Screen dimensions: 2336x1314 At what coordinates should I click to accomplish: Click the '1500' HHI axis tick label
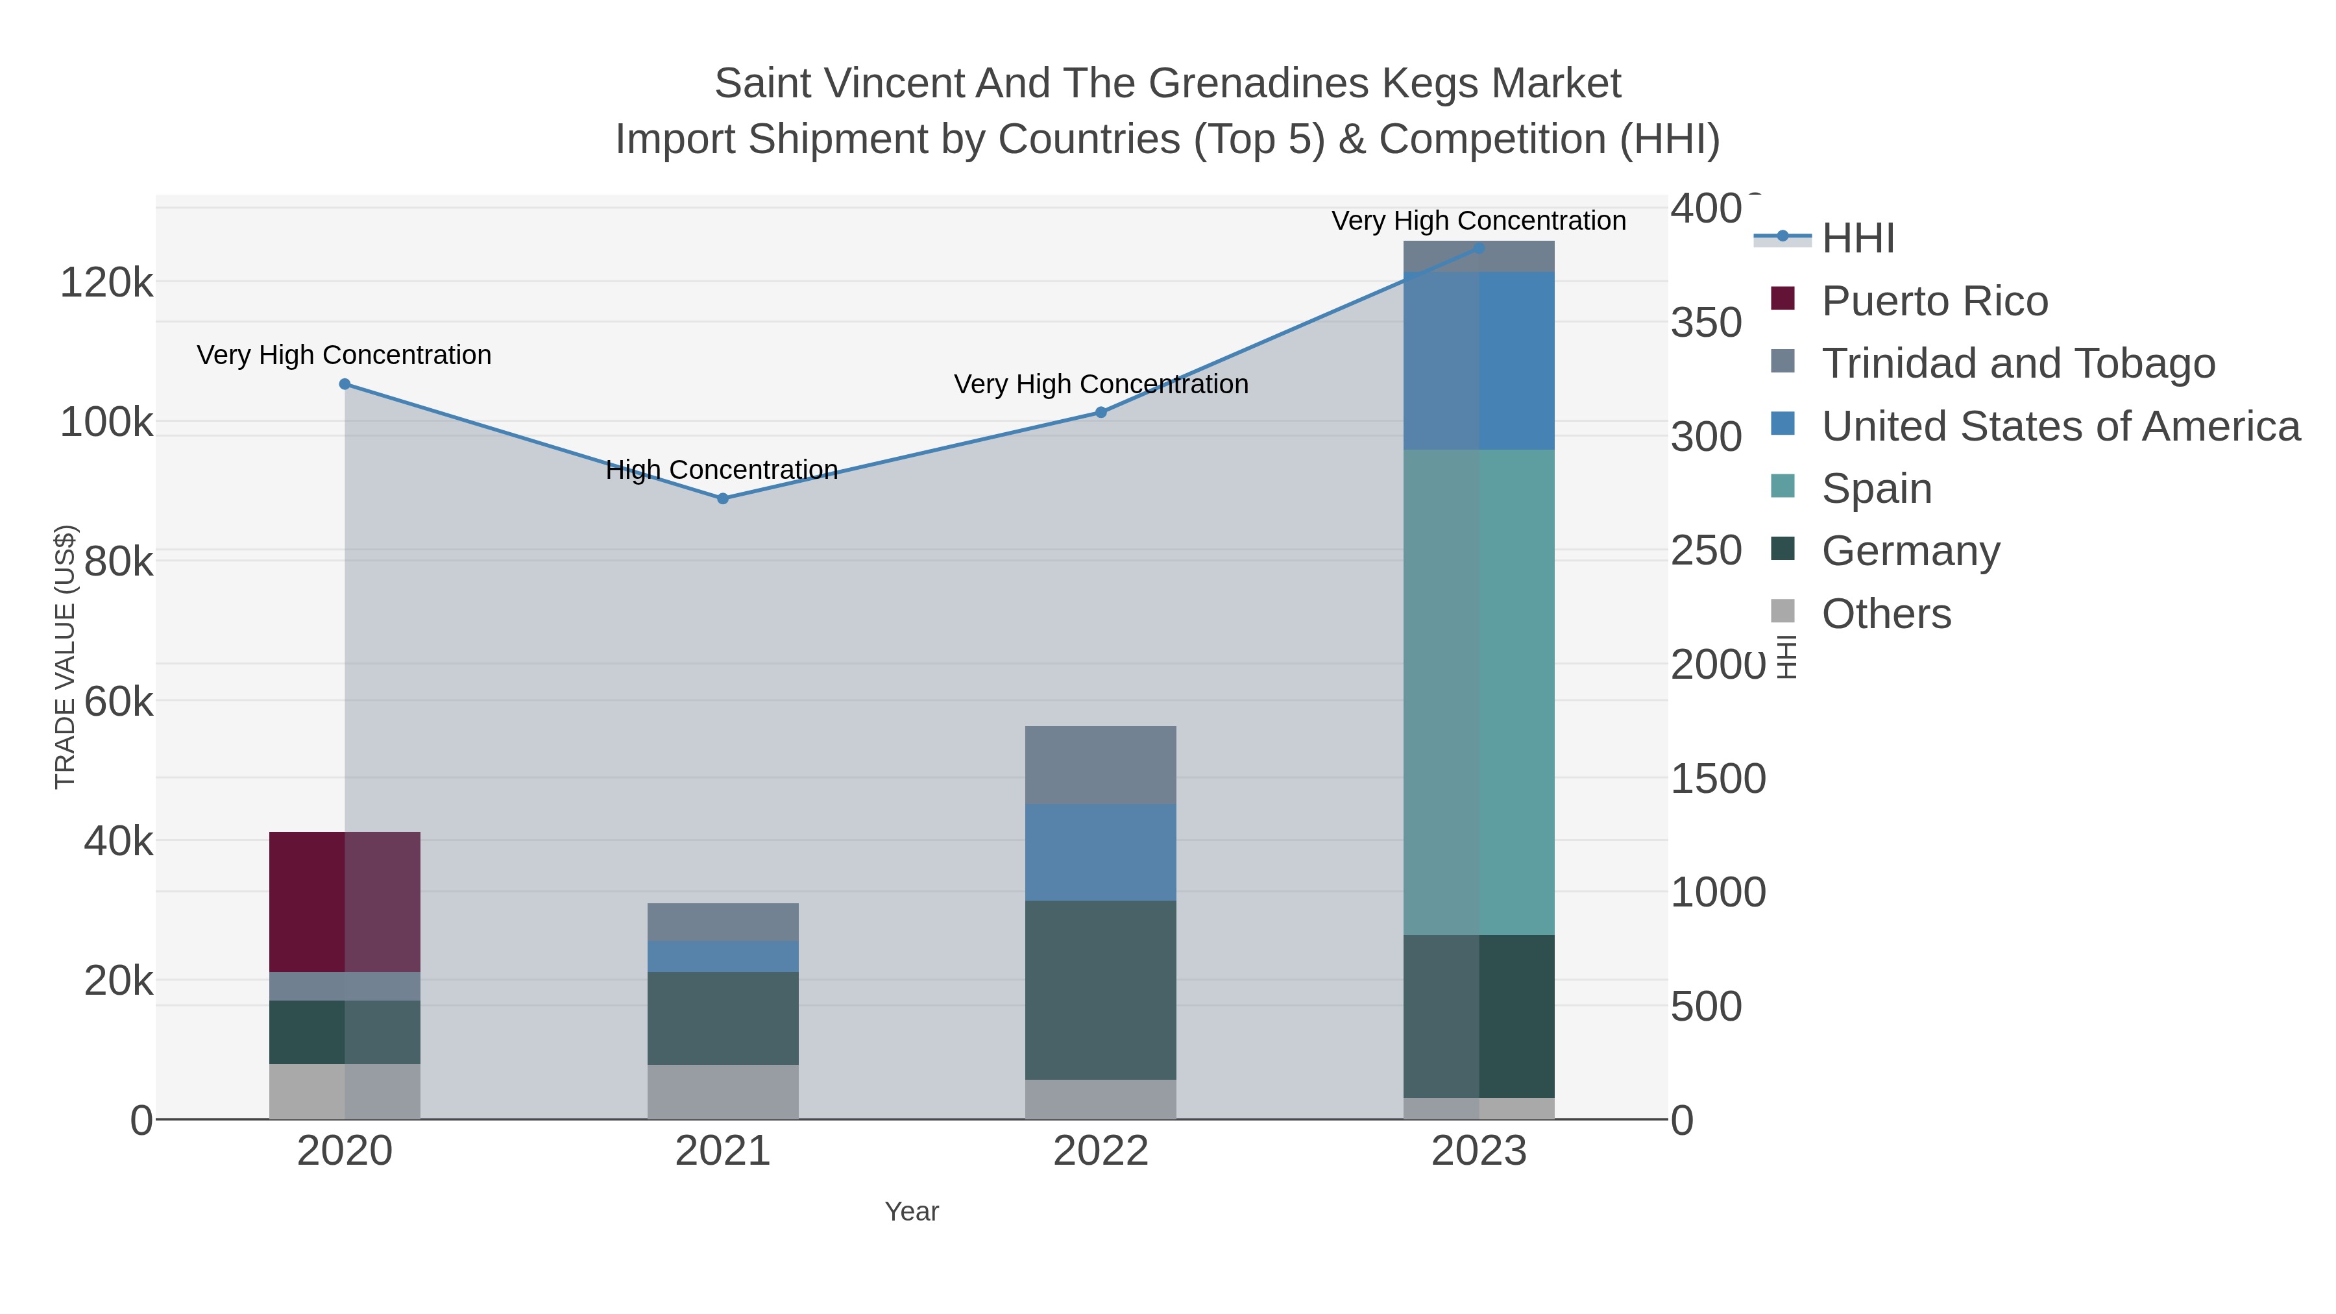click(x=1718, y=779)
